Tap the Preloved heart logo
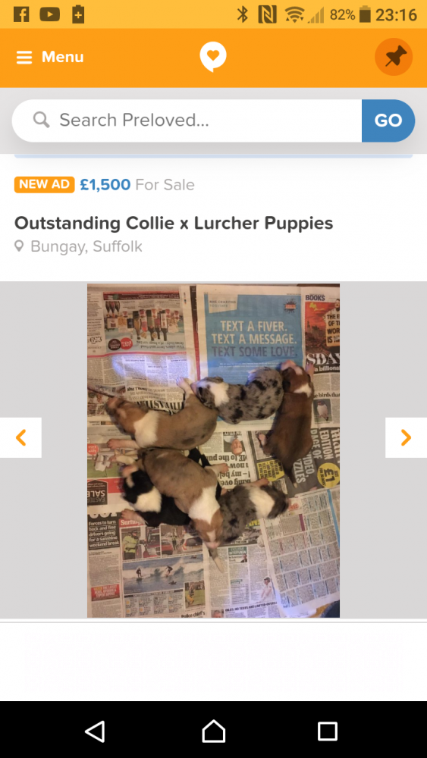 (x=213, y=57)
